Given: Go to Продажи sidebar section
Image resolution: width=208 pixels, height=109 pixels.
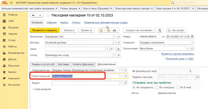Looking at the screenshot, I should coord(13,27).
